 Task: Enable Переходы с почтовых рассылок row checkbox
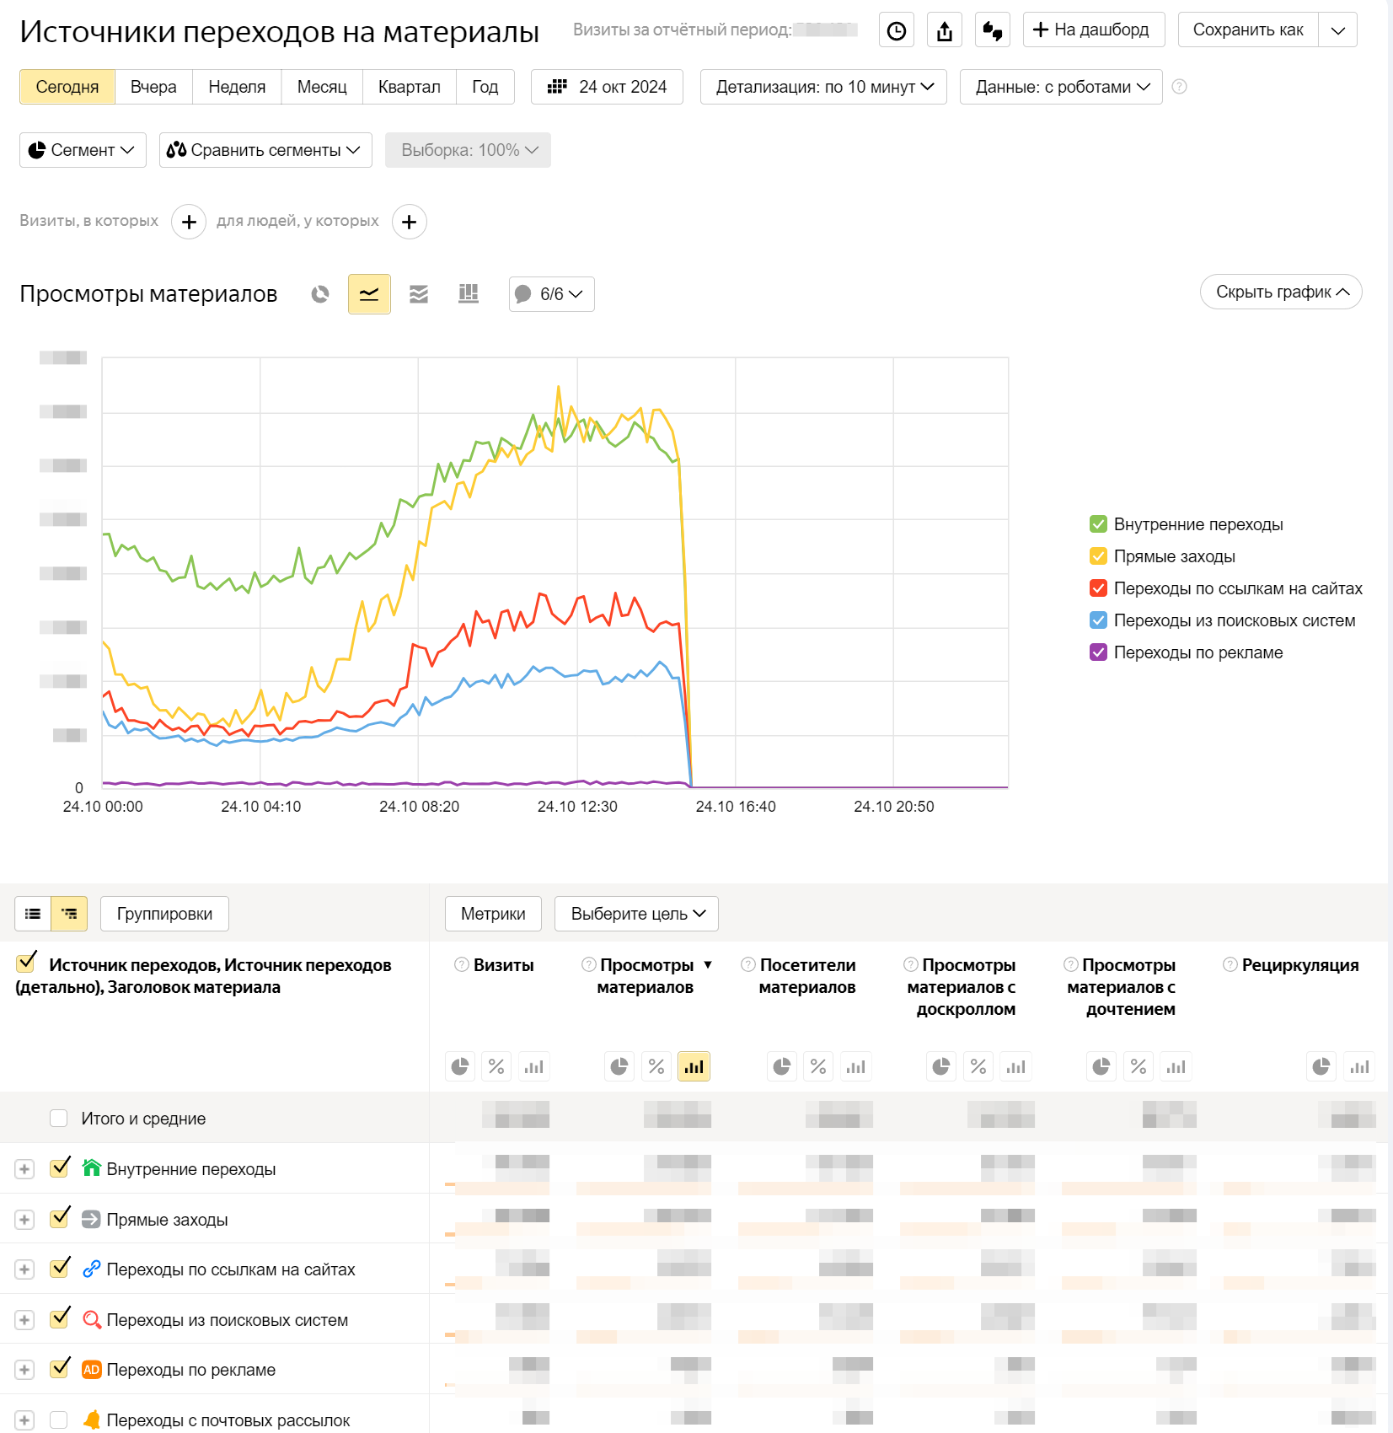pyautogui.click(x=59, y=1420)
